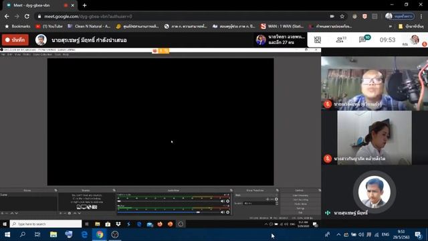
Task: Open Settings in OBS Controls
Action: coord(300,208)
